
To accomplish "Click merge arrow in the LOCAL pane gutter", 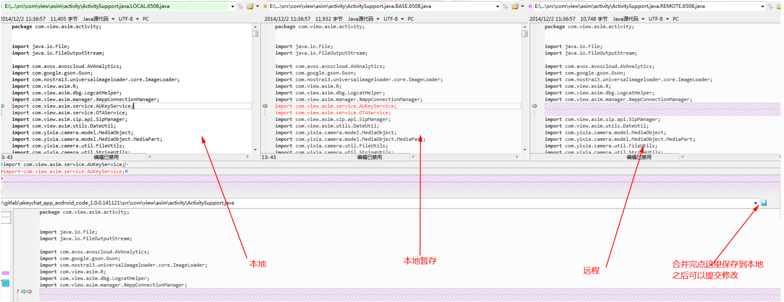I will [x=3, y=106].
